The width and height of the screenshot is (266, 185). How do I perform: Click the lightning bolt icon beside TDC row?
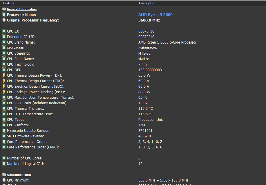[4, 81]
